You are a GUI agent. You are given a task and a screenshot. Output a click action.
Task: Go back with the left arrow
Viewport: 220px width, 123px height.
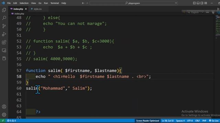point(83,3)
